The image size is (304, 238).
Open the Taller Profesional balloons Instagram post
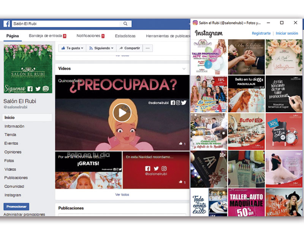[209, 57]
